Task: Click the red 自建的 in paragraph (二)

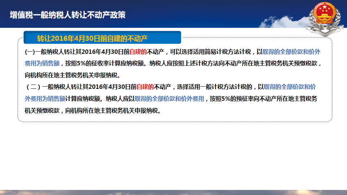Action: pos(145,87)
